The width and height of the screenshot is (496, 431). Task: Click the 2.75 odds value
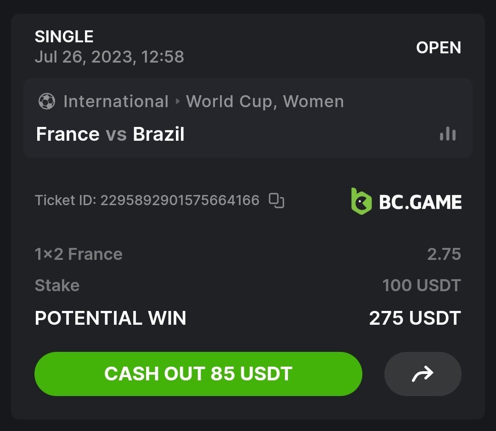click(444, 254)
